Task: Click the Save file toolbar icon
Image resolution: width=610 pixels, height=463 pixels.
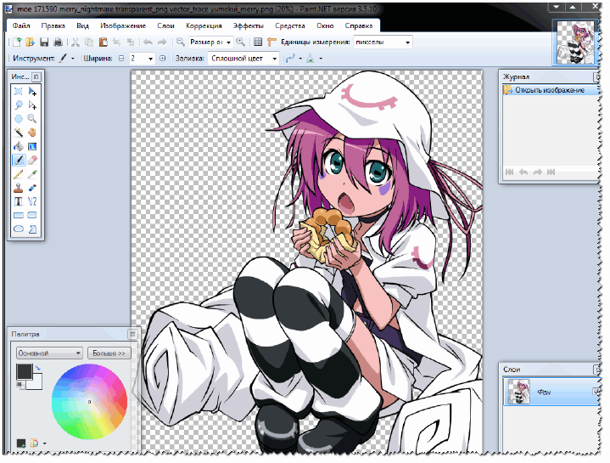Action: coord(44,42)
